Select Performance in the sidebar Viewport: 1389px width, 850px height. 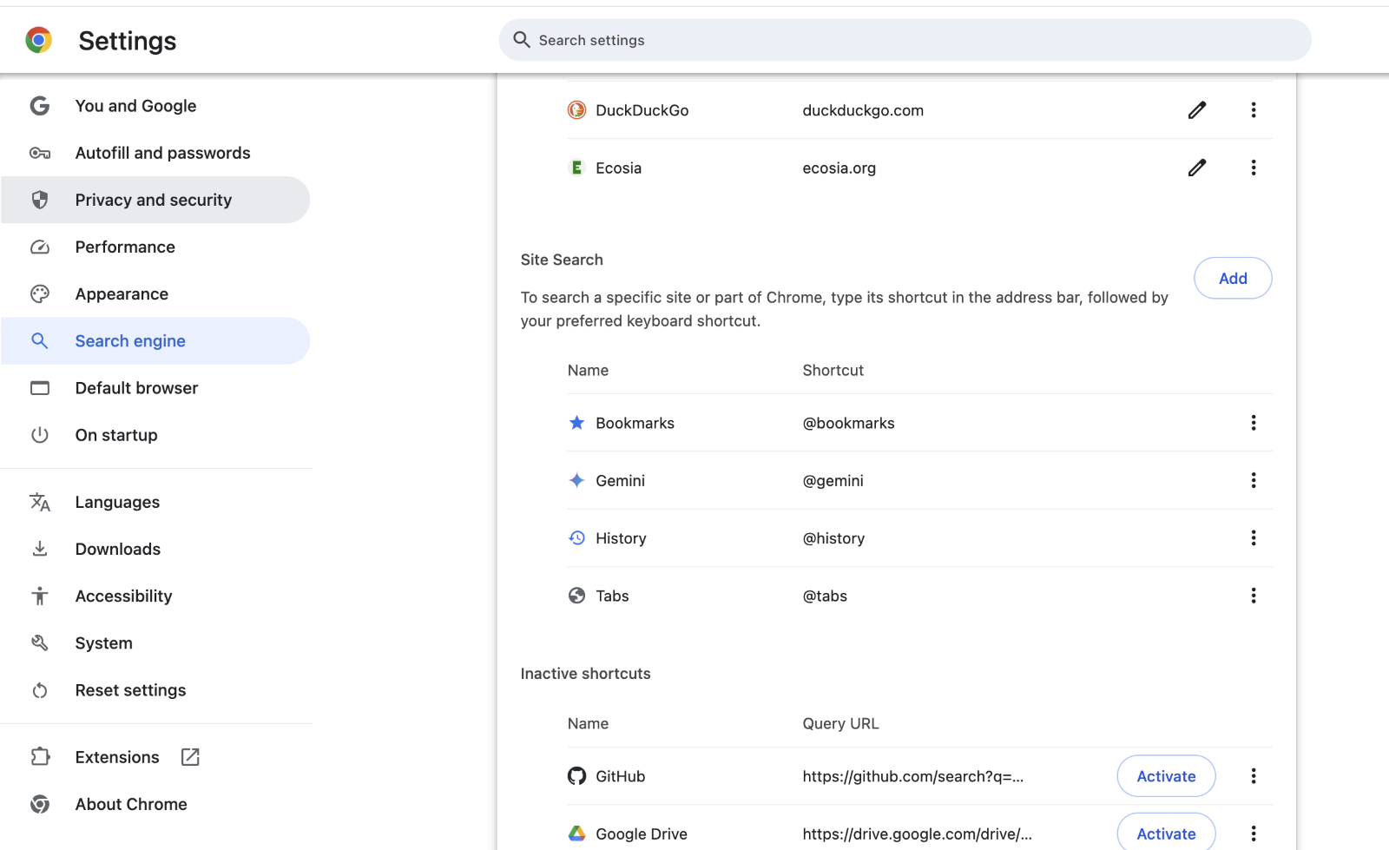[x=155, y=247]
